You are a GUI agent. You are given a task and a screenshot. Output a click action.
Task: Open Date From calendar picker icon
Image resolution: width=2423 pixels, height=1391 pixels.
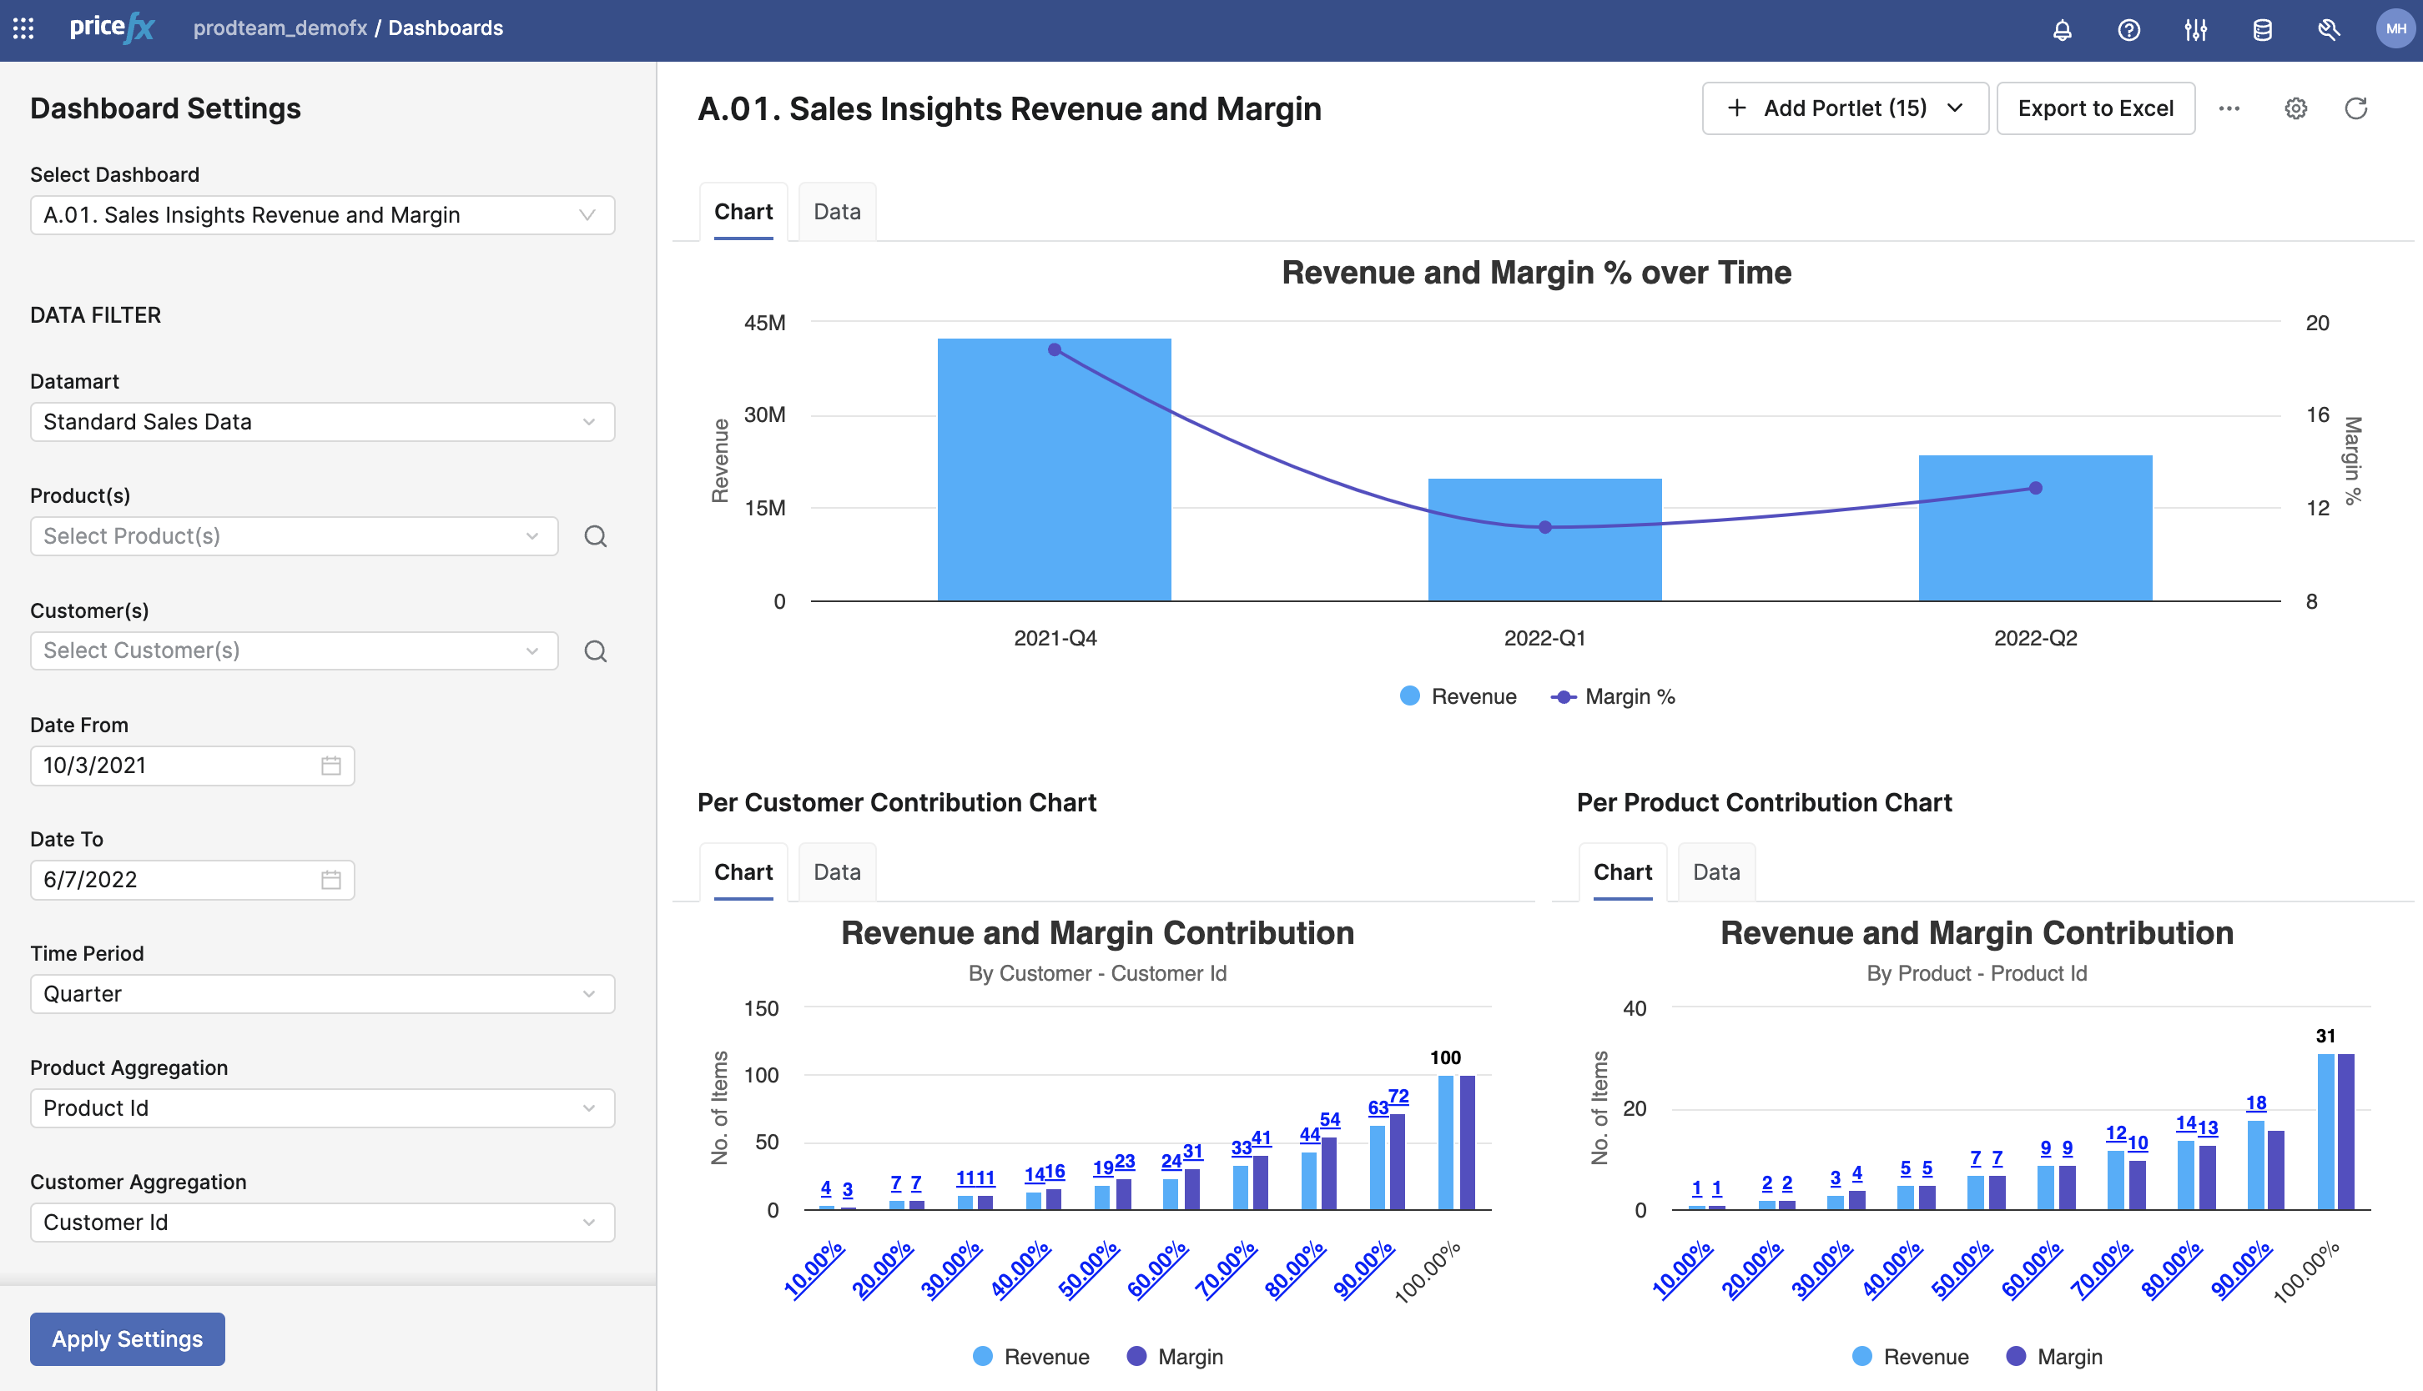click(330, 766)
